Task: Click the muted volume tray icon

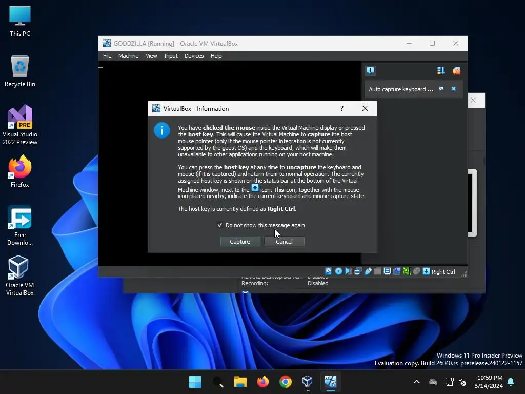Action: [x=462, y=382]
